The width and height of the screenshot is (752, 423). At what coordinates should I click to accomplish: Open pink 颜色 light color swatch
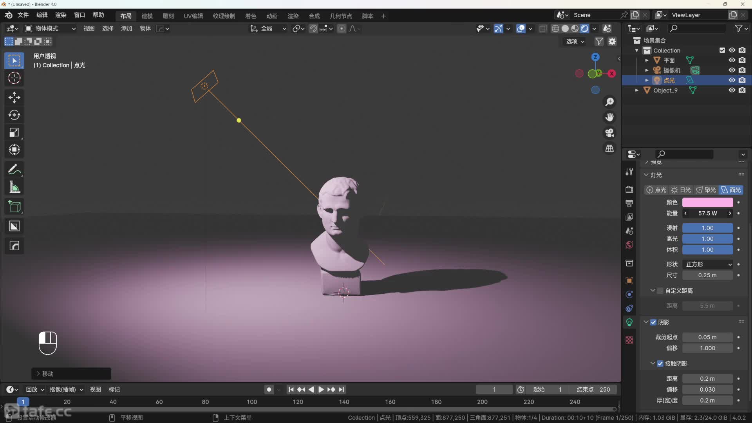point(708,202)
